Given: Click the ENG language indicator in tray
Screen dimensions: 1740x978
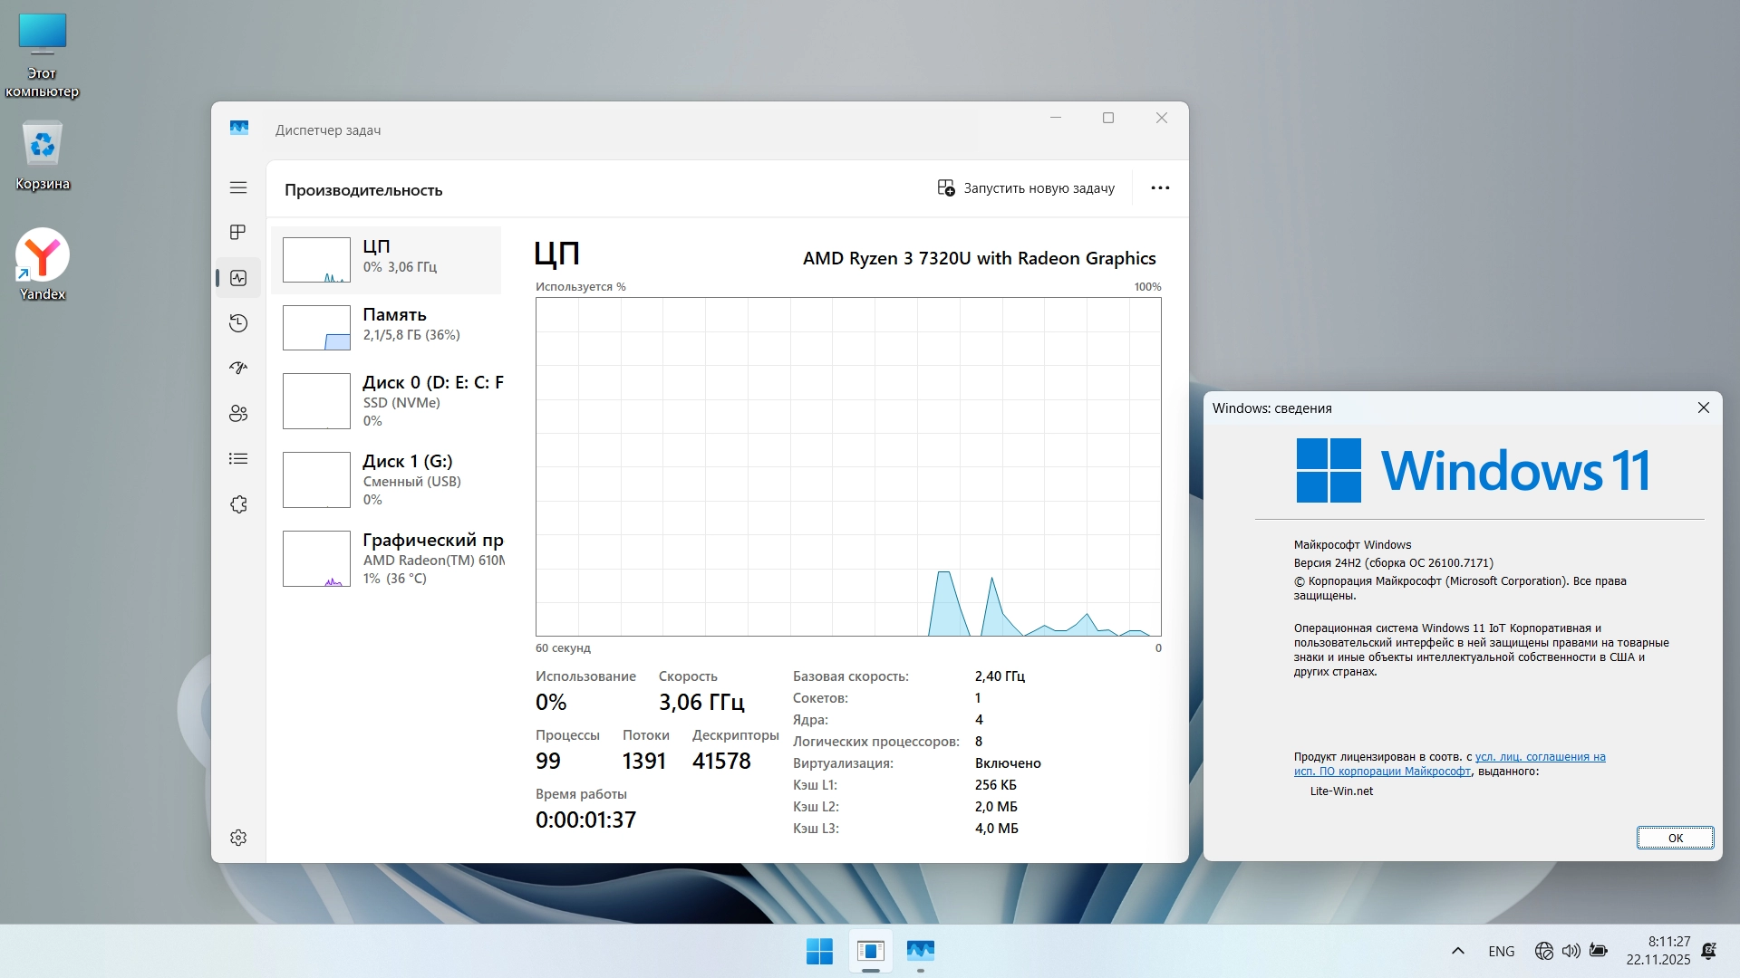Looking at the screenshot, I should (x=1501, y=951).
